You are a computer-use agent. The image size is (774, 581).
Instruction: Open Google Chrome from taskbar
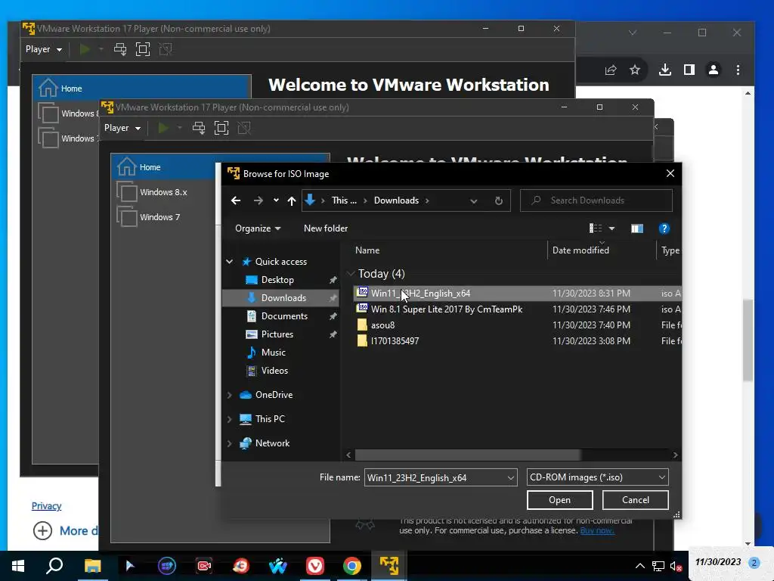[352, 566]
